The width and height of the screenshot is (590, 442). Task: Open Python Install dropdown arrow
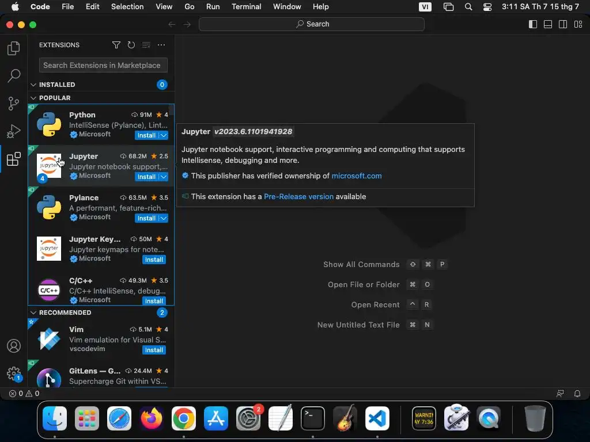pyautogui.click(x=164, y=135)
